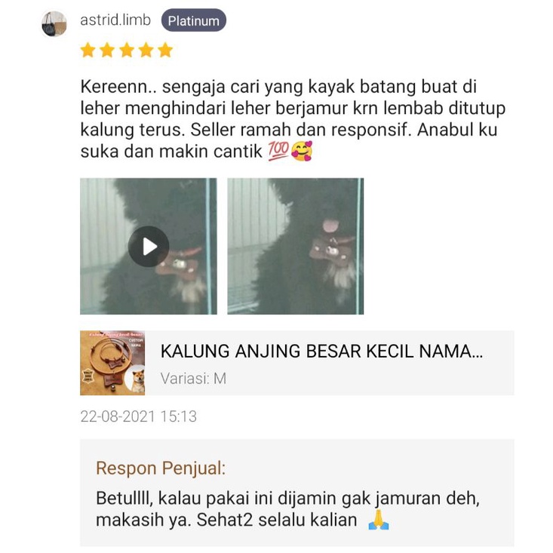
Task: Open the KALUNG ANJING BESAR KECIL NAMA product link
Action: pyautogui.click(x=321, y=352)
